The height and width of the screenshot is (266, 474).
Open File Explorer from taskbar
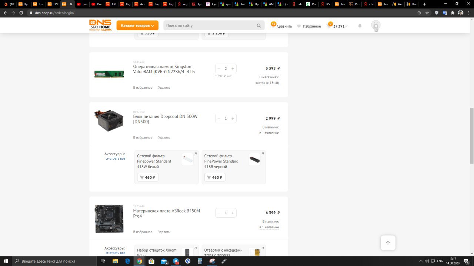point(115,261)
